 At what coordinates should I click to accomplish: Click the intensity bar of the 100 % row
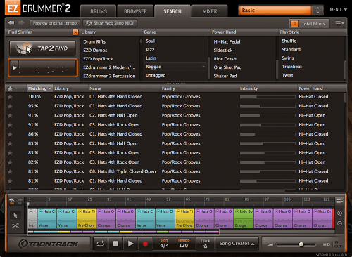coord(268,97)
